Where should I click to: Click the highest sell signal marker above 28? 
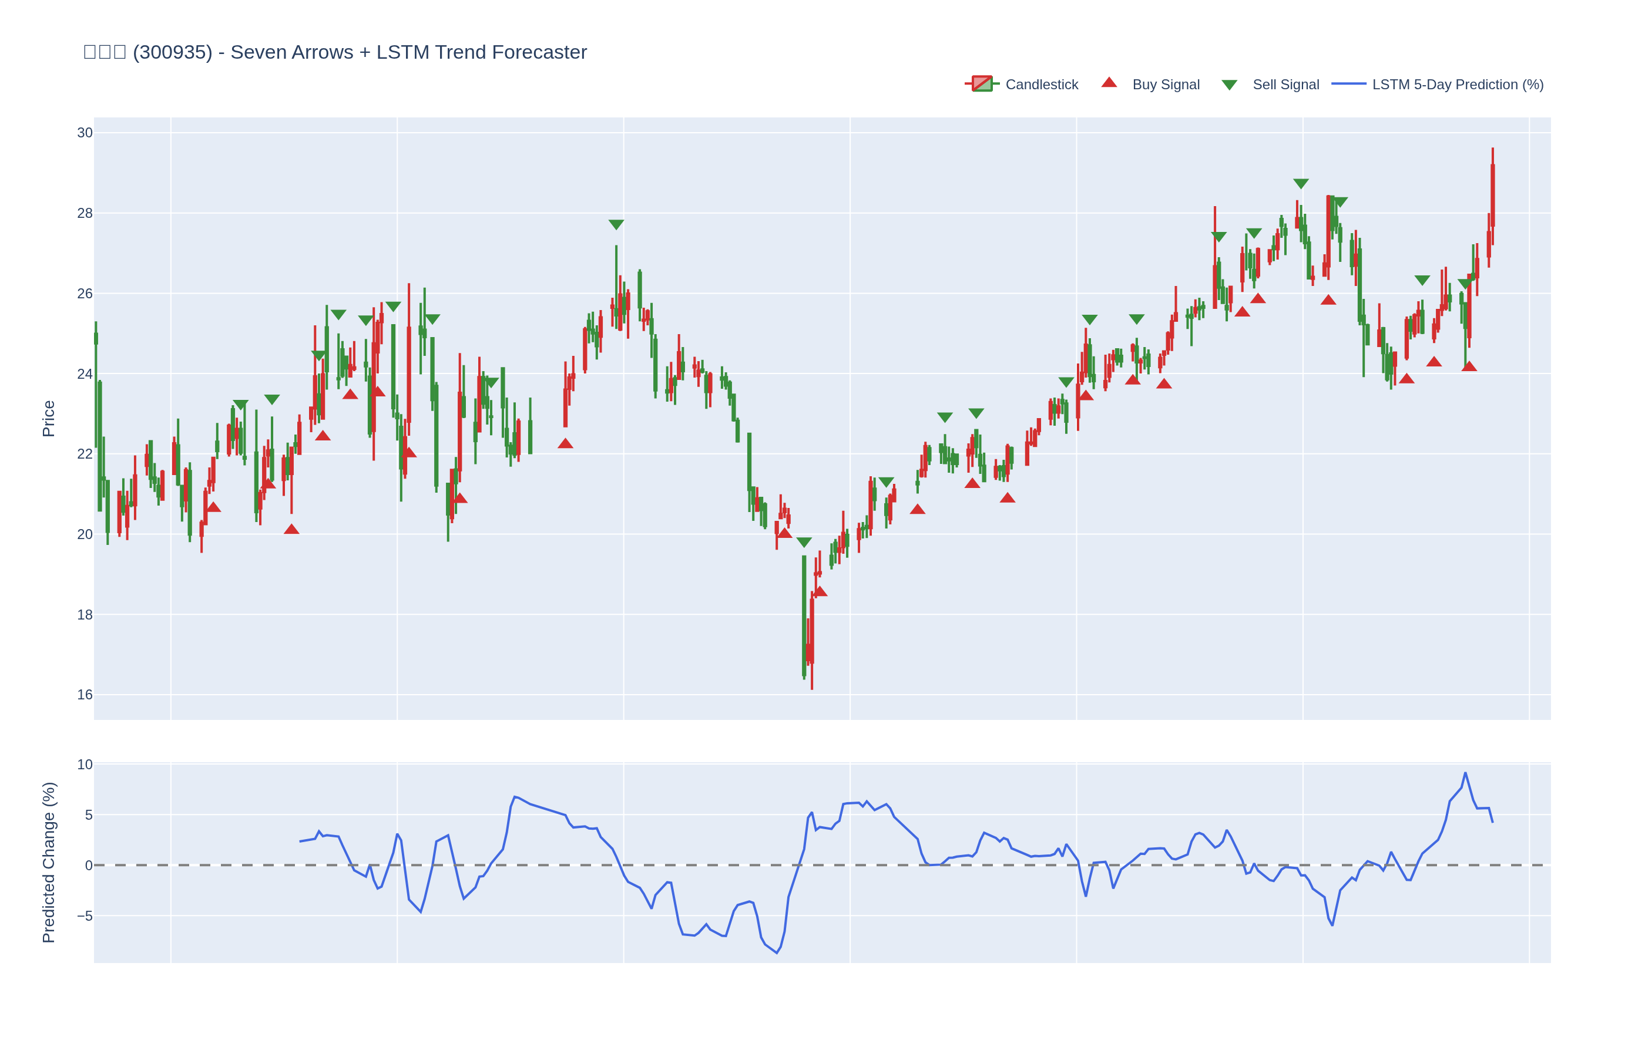pyautogui.click(x=1300, y=183)
